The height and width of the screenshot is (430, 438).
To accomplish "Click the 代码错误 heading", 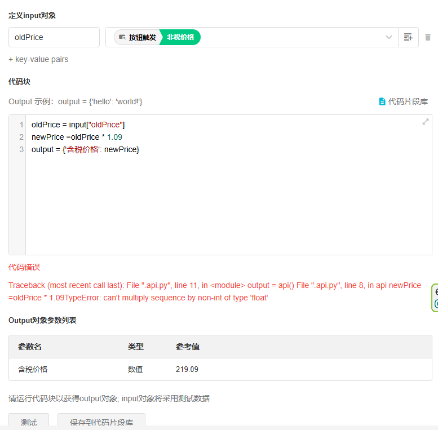I will tap(24, 267).
